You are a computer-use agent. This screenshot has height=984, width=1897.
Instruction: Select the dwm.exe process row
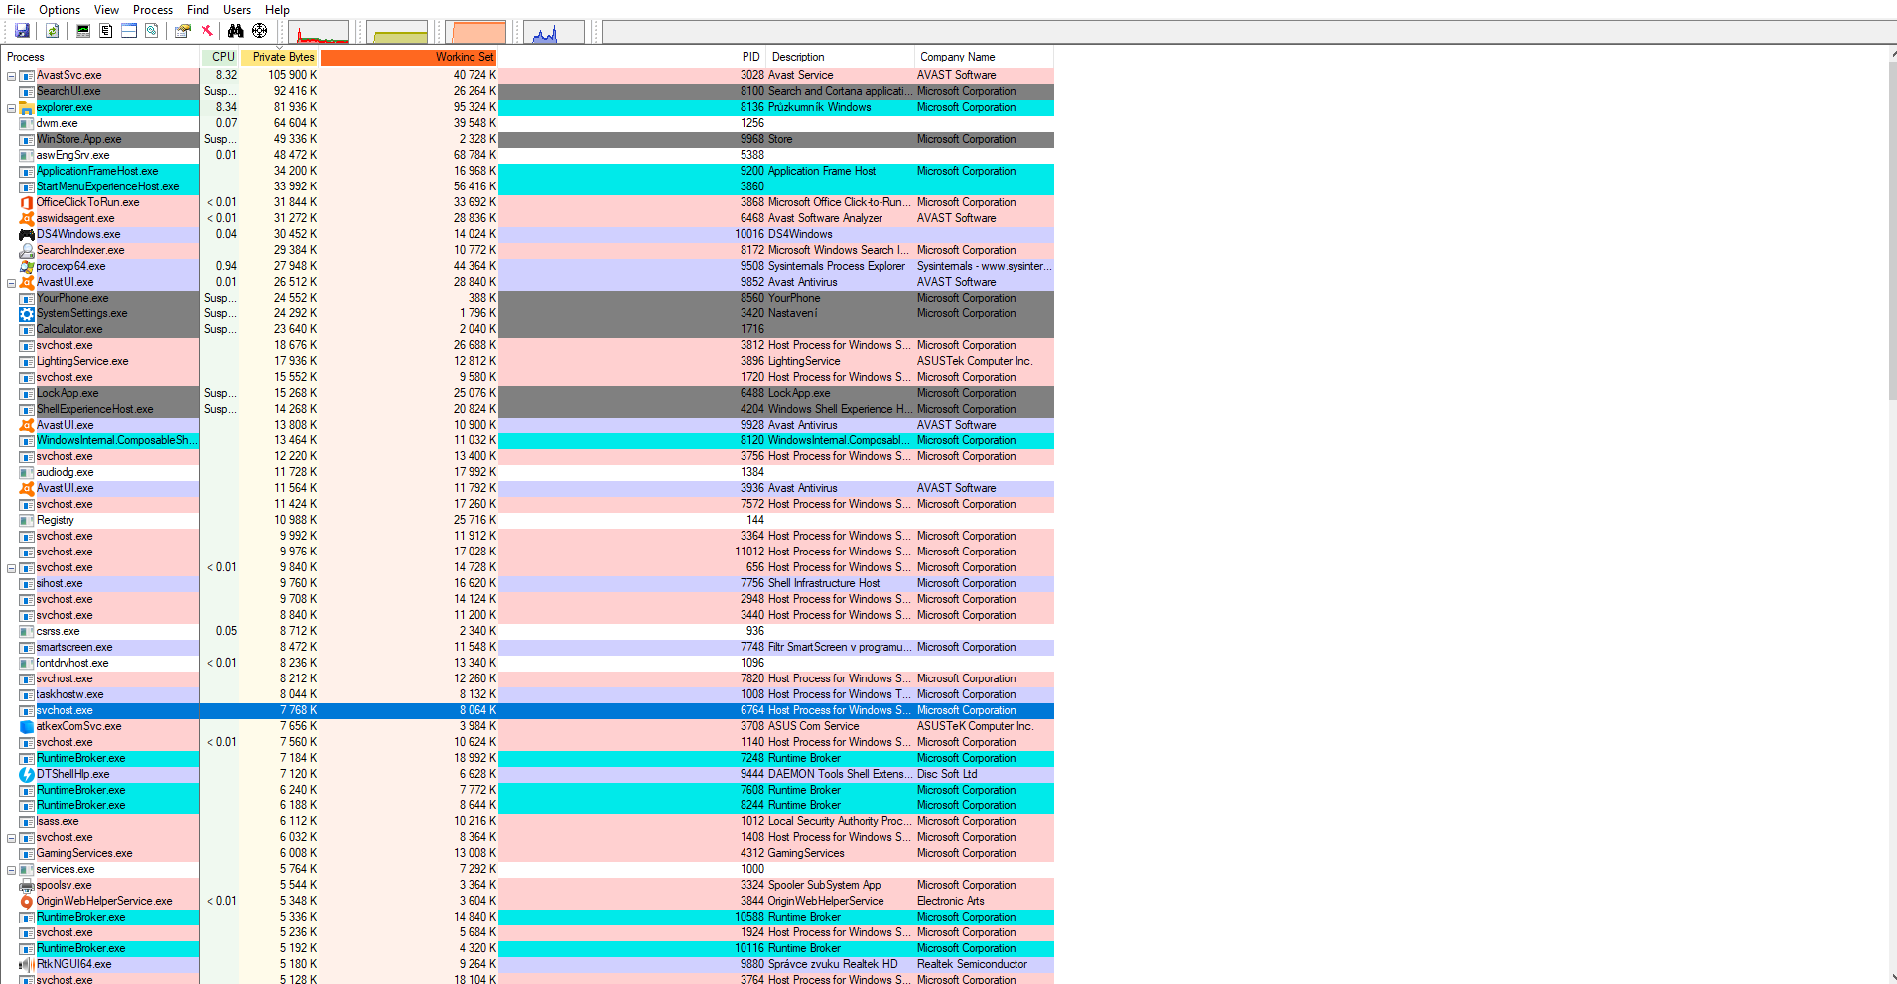pos(527,123)
